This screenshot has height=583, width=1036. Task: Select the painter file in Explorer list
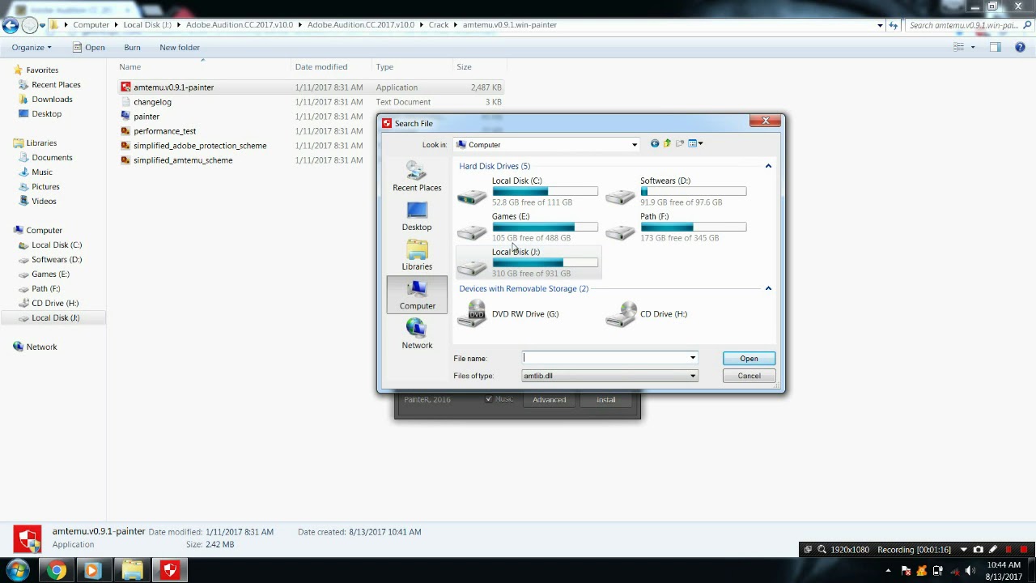point(146,117)
